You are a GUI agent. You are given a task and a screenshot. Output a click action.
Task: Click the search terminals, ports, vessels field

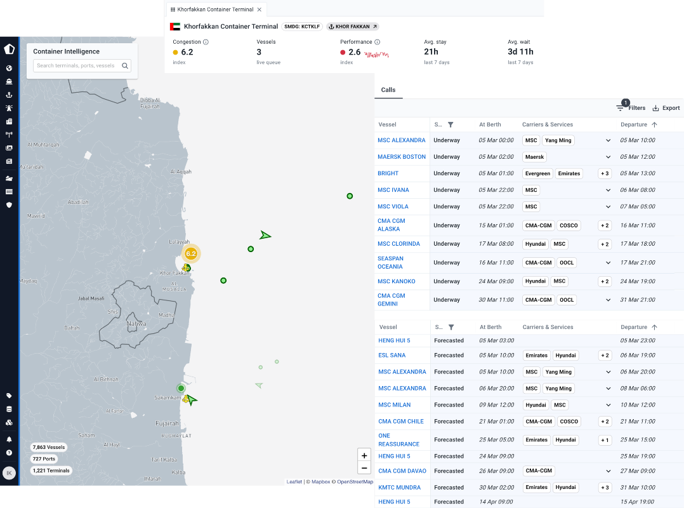click(76, 65)
